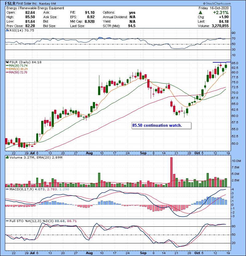This screenshot has width=246, height=256.
Task: Click the RSI(14) legend marker icon
Action: click(7, 31)
